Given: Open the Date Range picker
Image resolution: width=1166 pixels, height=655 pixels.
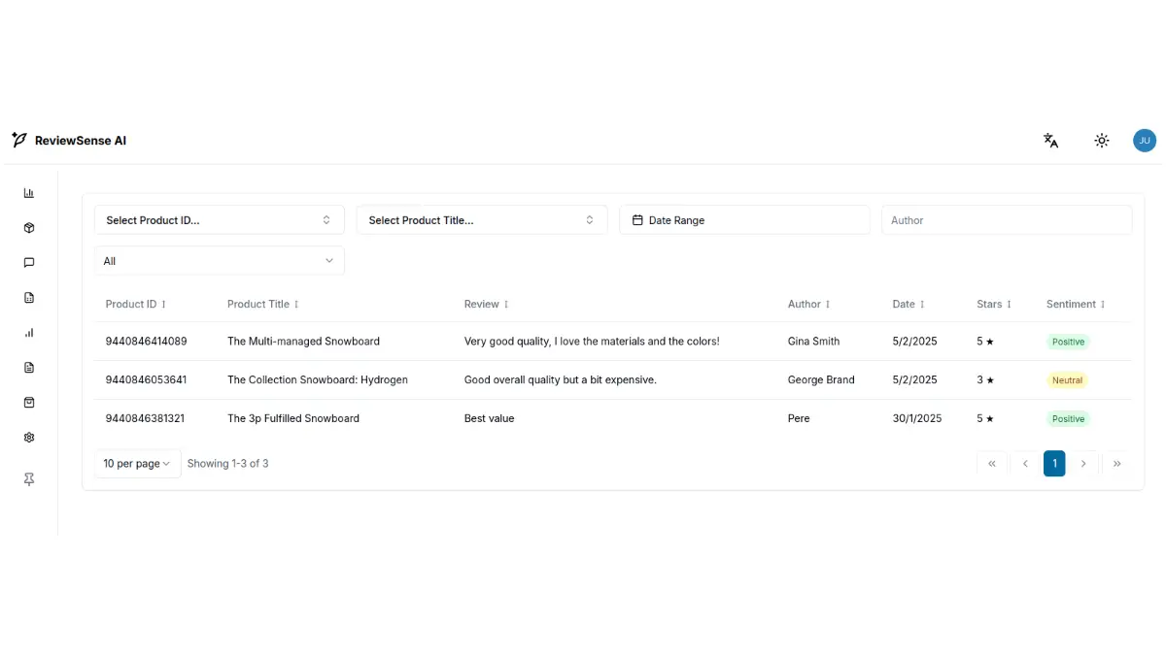Looking at the screenshot, I should [x=743, y=220].
